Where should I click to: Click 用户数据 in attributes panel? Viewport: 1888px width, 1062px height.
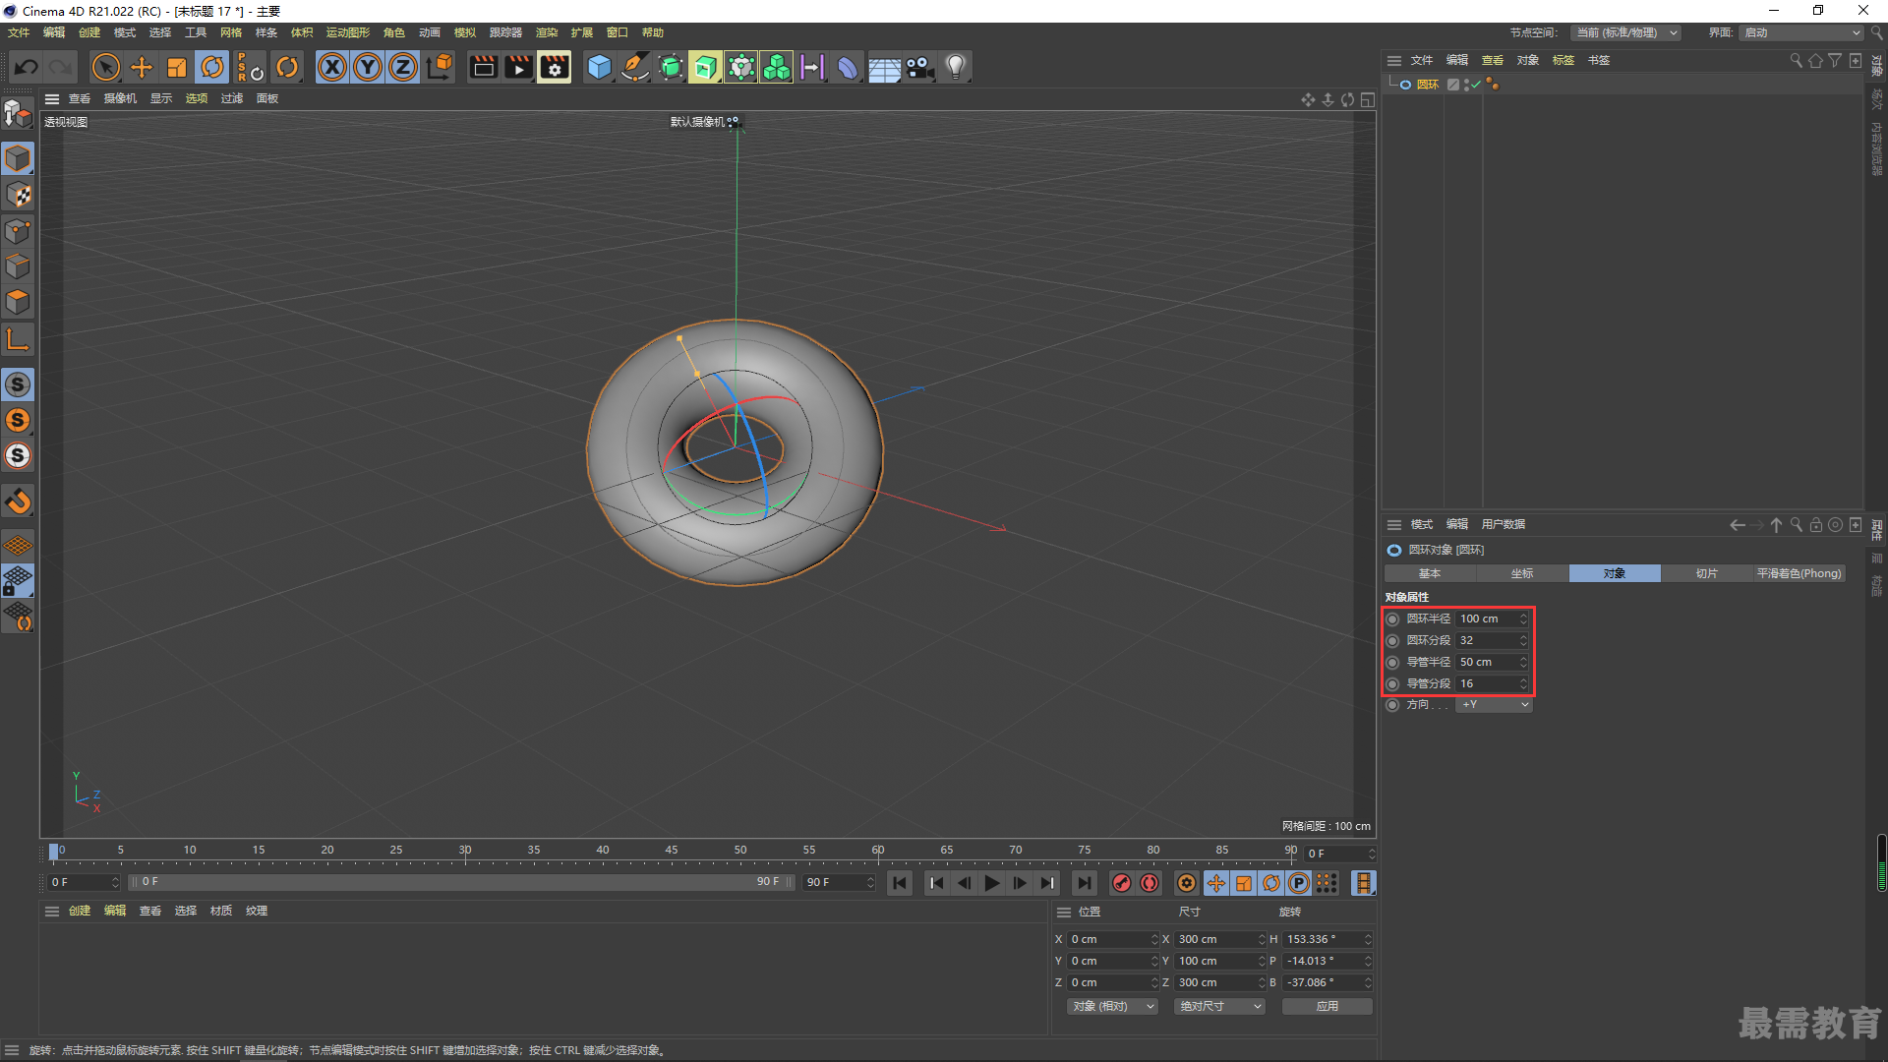point(1503,524)
